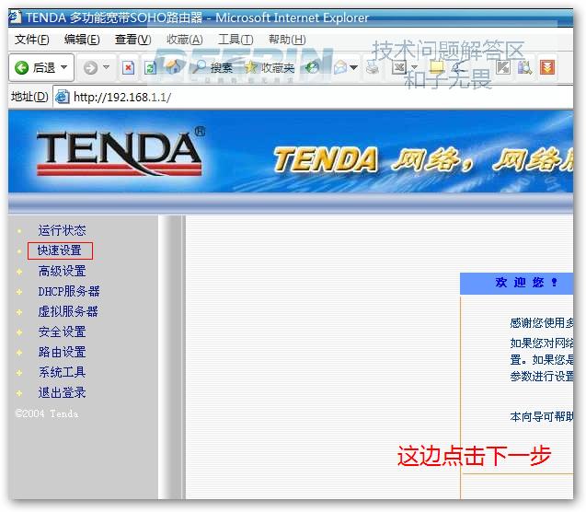The height and width of the screenshot is (512, 586).
Task: Open the 查看(V) menu
Action: pyautogui.click(x=133, y=40)
